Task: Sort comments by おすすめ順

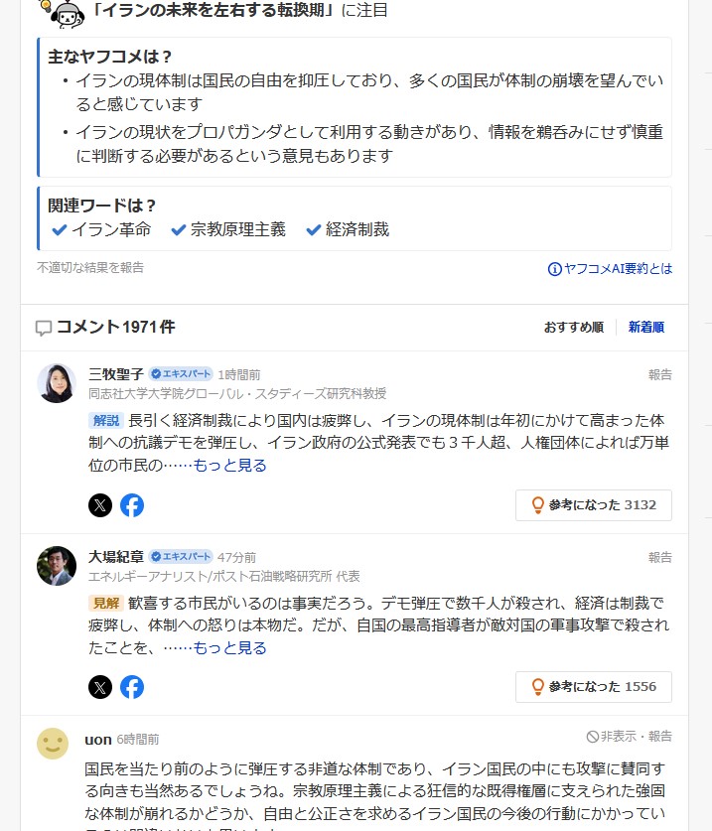Action: tap(573, 328)
